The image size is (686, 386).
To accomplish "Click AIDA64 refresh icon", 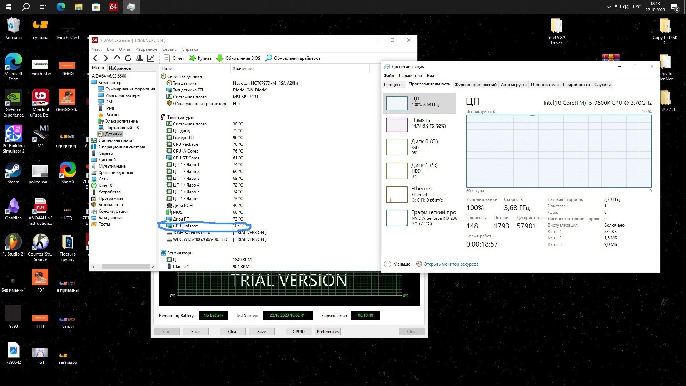I will coord(128,58).
